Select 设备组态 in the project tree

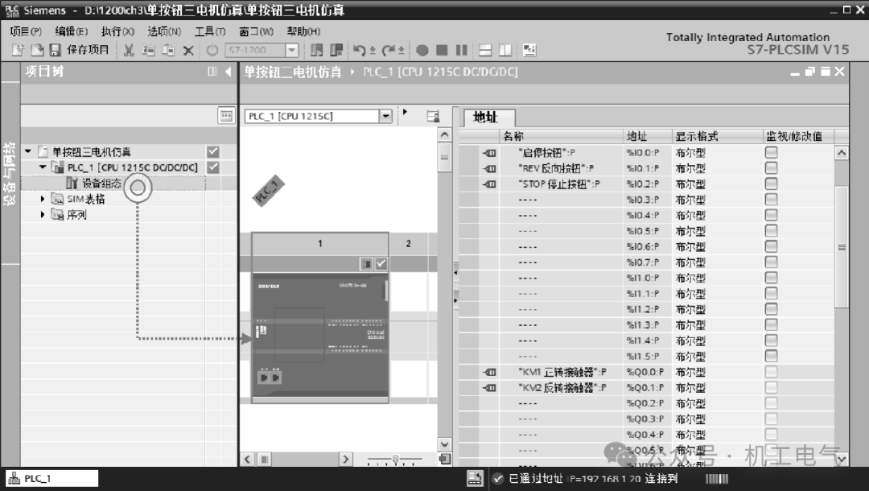tap(101, 183)
